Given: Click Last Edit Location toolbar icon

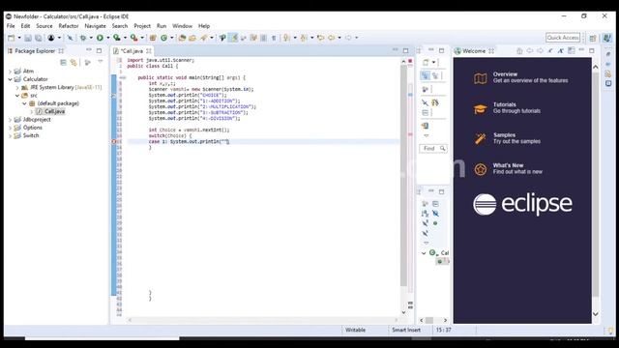Looking at the screenshot, I should pos(320,38).
